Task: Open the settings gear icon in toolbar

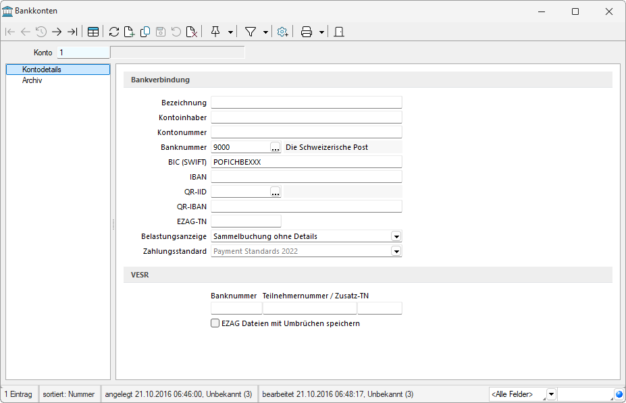Action: point(282,32)
